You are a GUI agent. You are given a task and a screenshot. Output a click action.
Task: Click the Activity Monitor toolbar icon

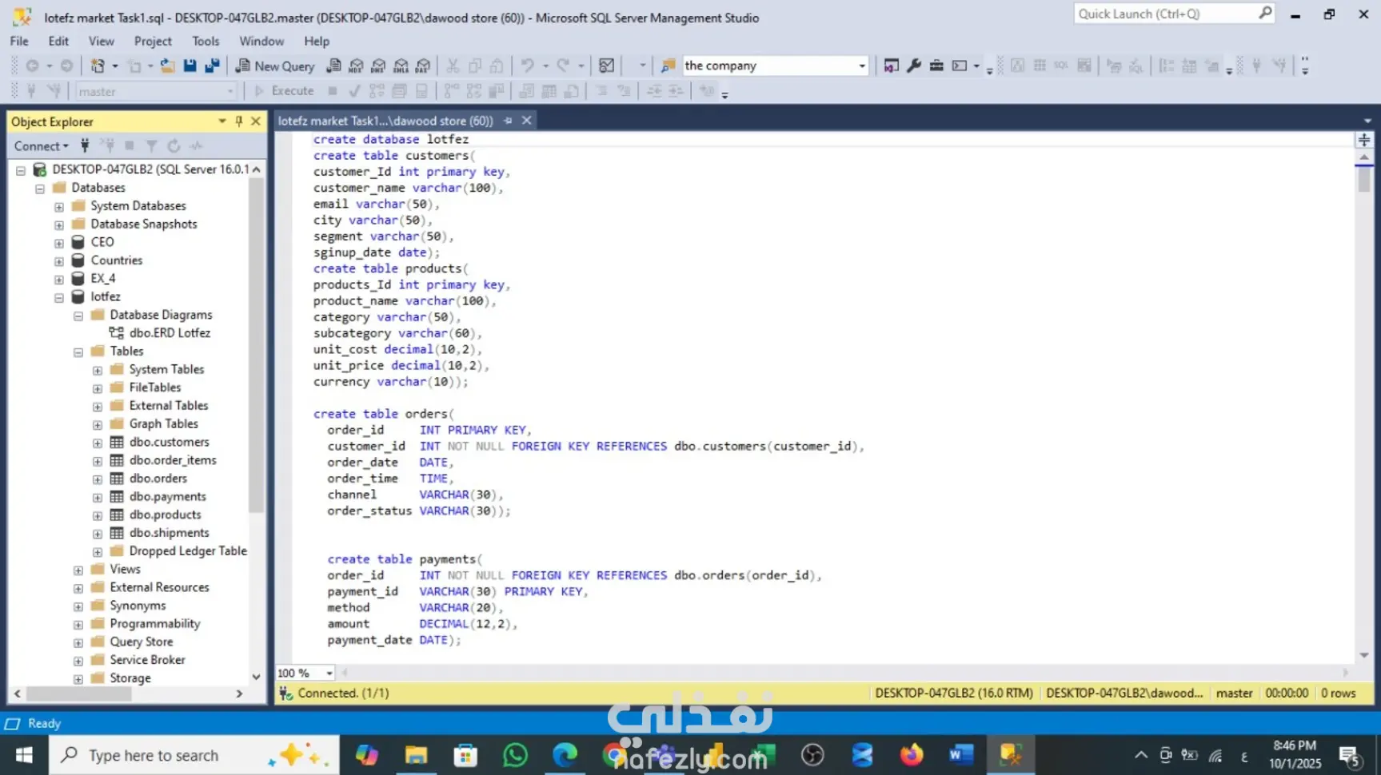point(607,66)
